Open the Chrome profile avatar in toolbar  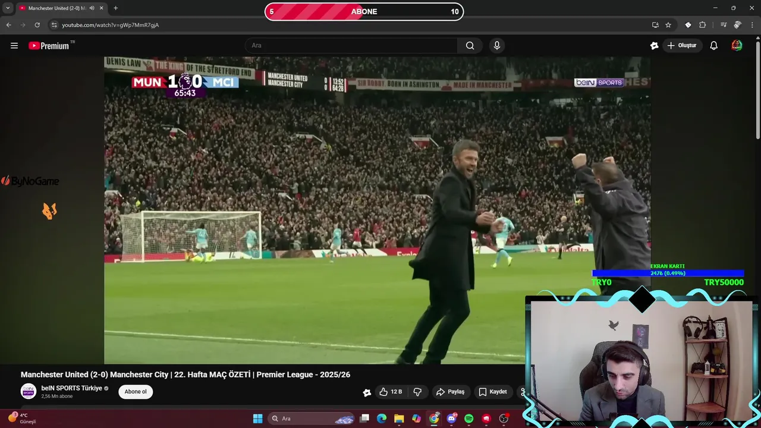(738, 25)
